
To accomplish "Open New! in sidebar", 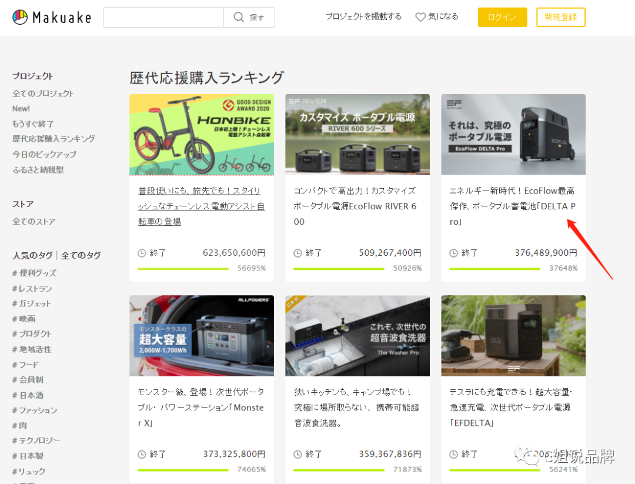I will [x=21, y=109].
